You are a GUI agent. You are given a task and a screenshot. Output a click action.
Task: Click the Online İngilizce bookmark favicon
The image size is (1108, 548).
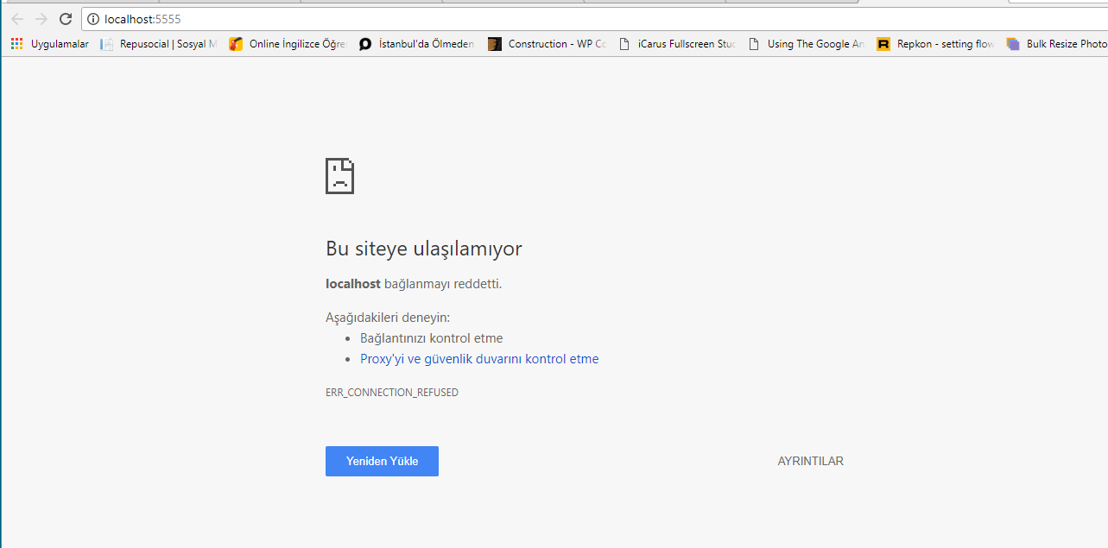(x=236, y=44)
